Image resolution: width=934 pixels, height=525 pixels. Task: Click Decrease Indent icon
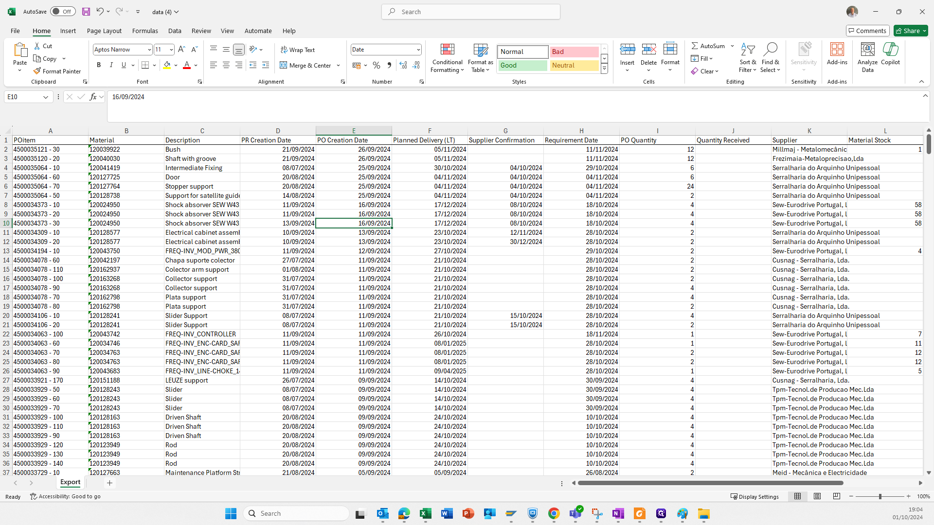[x=253, y=65]
